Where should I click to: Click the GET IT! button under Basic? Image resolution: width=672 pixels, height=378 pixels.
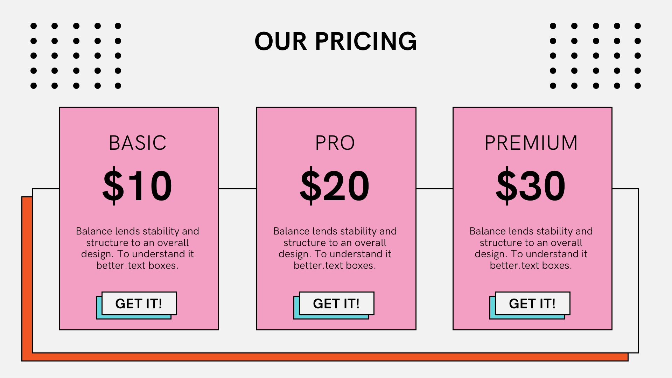(x=139, y=303)
